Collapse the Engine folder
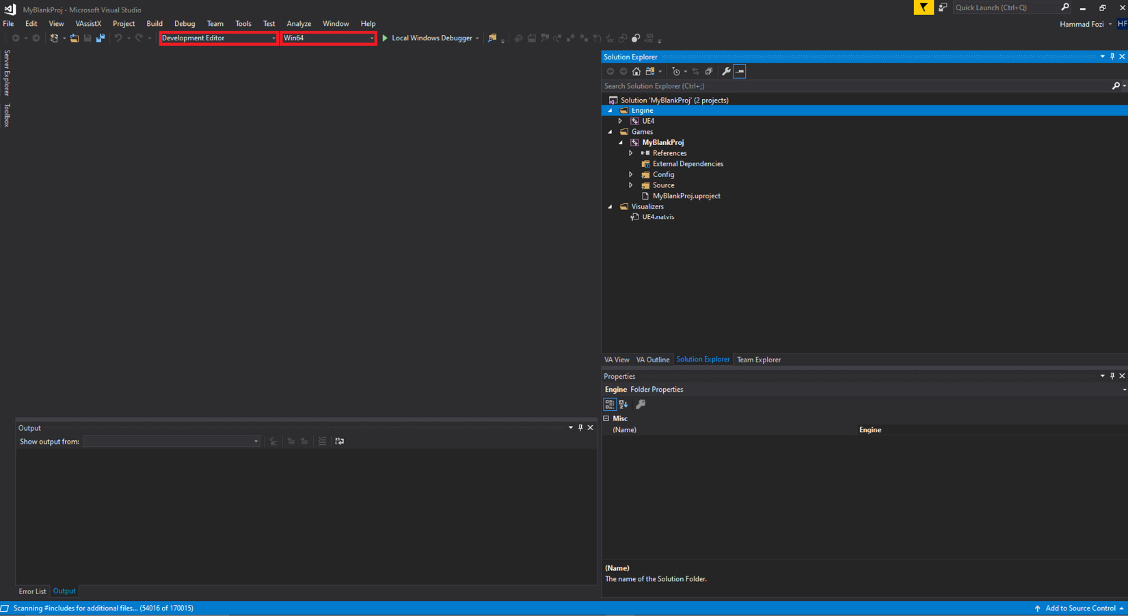 pos(610,111)
